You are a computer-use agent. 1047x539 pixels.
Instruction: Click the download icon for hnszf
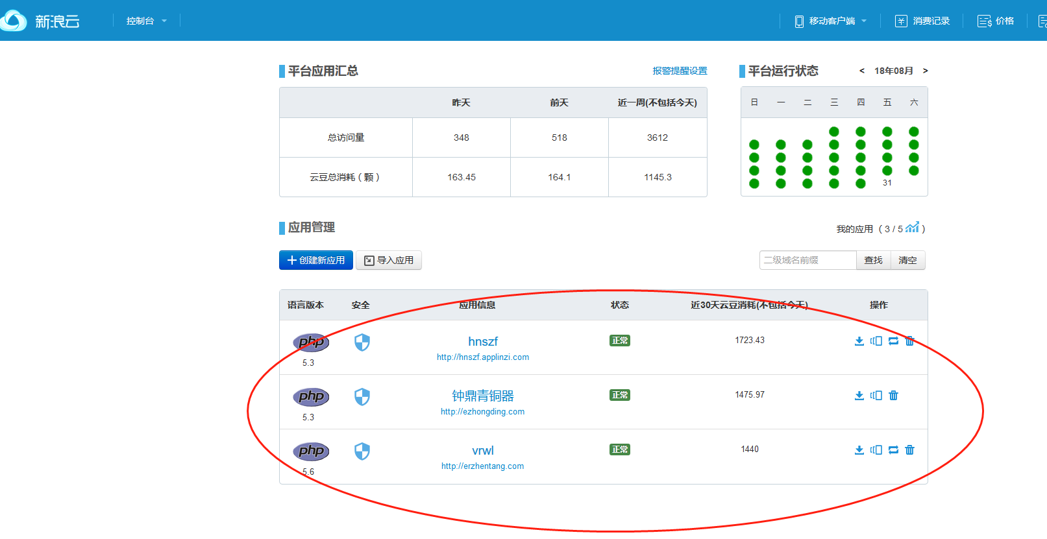pyautogui.click(x=859, y=341)
